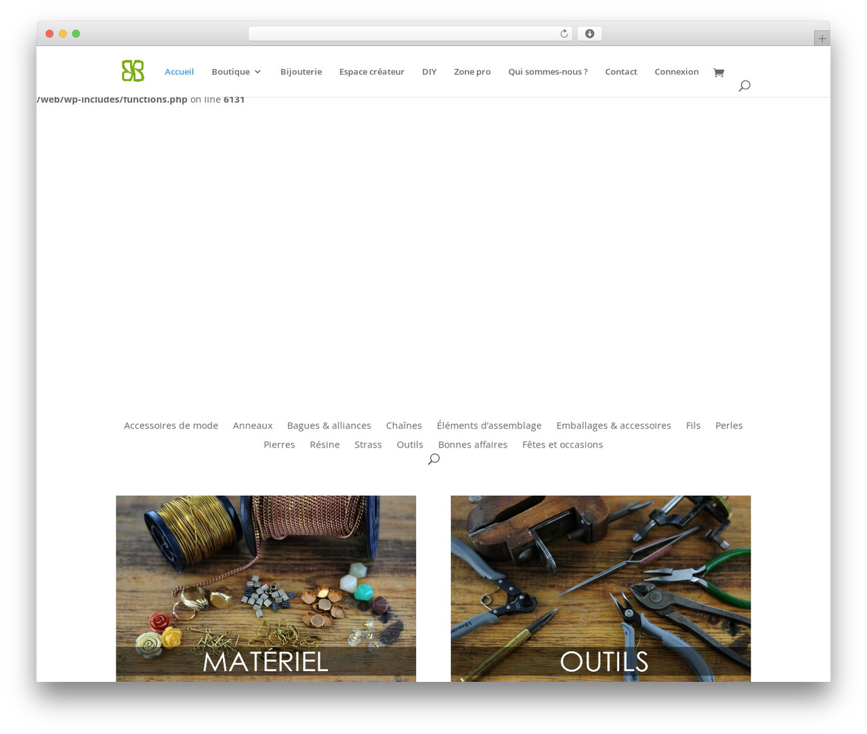Open the Outils category text link

click(x=410, y=444)
